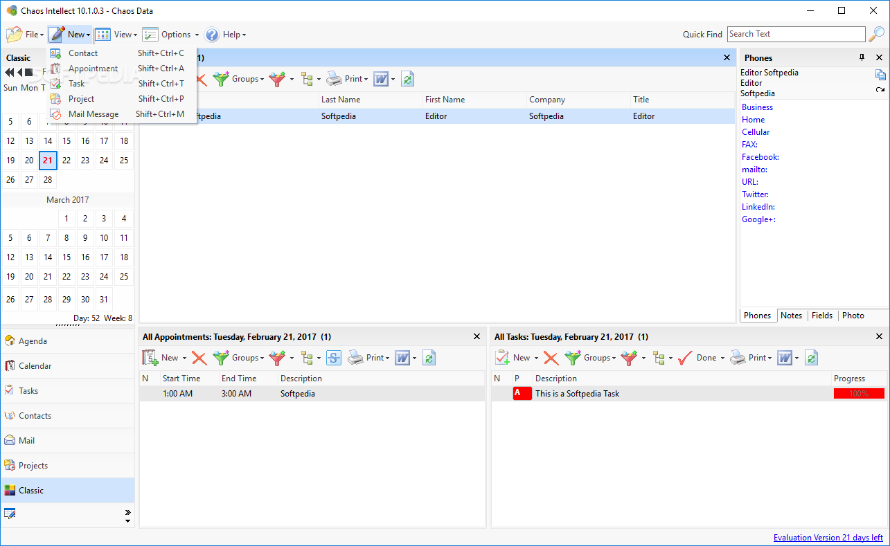Switch to the Notes tab
This screenshot has height=546, width=890.
pos(791,316)
